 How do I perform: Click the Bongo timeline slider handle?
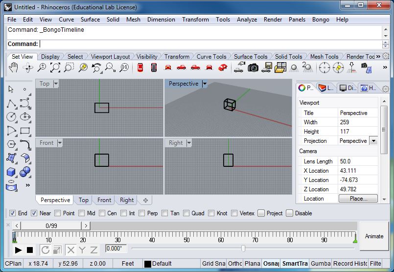[x=243, y=249]
